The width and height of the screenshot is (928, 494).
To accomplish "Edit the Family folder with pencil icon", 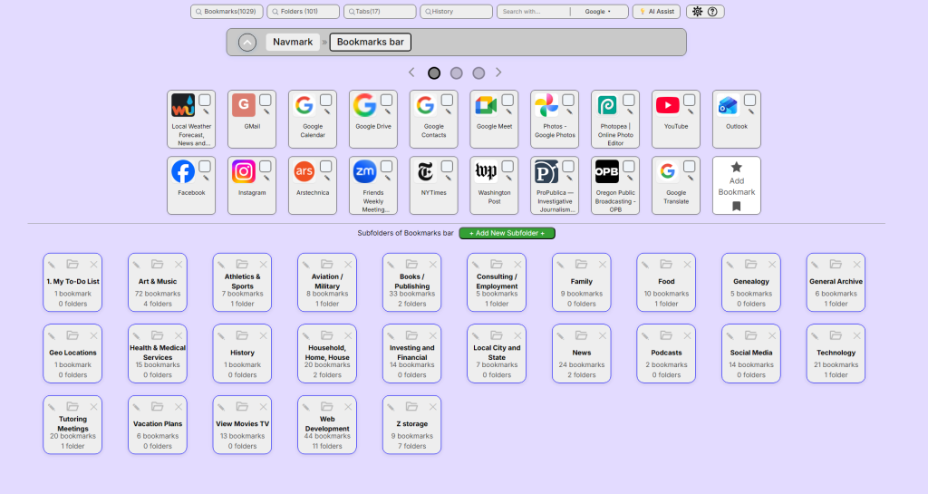I will [561, 265].
